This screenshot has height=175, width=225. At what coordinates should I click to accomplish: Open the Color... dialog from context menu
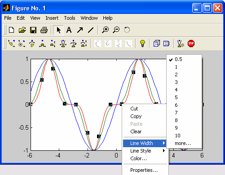click(x=145, y=158)
